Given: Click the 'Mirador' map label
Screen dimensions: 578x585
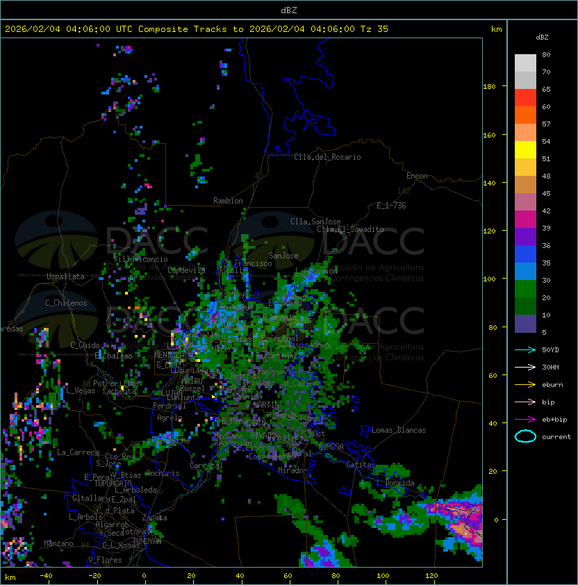Looking at the screenshot, I should tap(292, 470).
